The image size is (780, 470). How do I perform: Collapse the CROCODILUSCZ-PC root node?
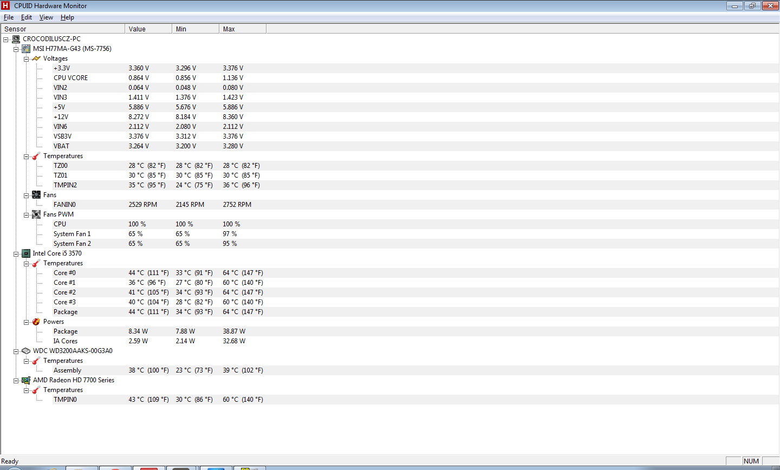[5, 40]
